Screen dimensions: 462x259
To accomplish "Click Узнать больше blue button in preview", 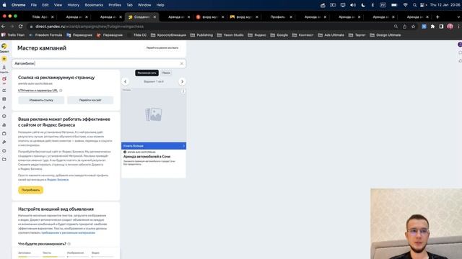I will click(x=154, y=145).
